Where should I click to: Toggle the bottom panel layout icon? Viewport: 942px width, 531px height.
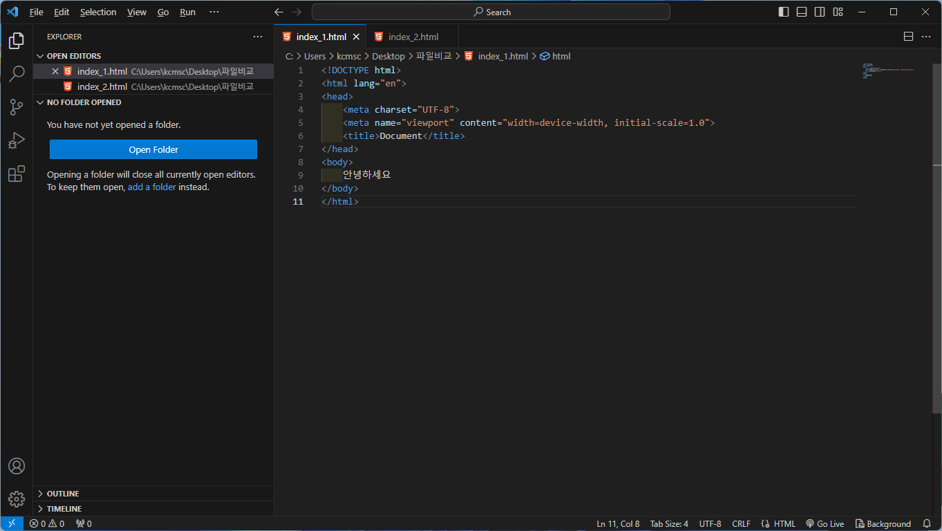click(802, 12)
